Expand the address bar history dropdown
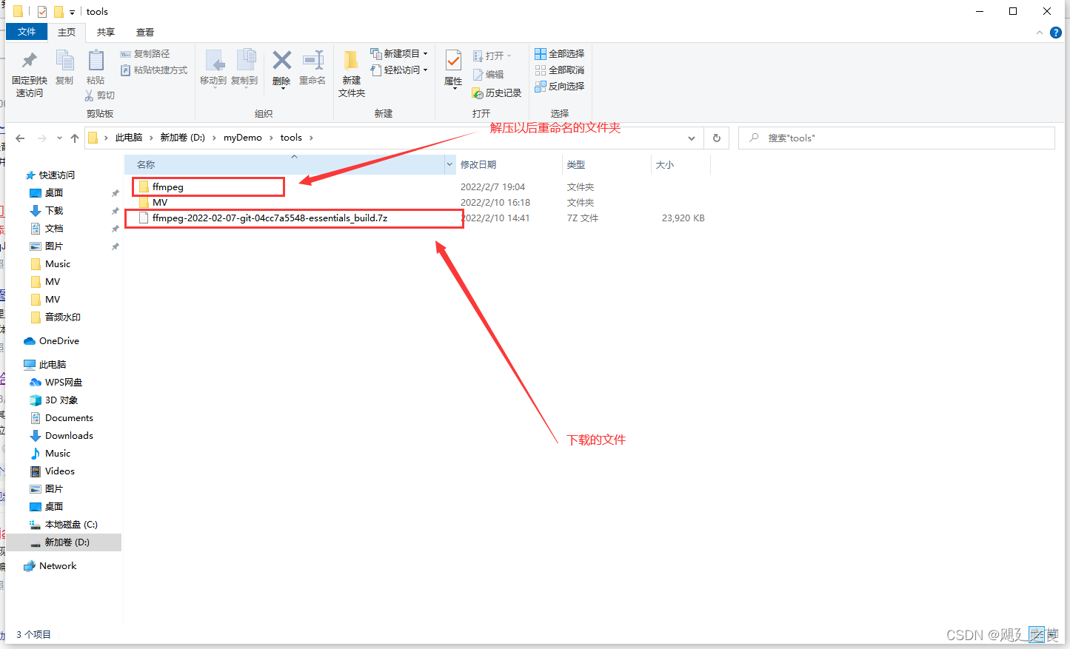This screenshot has height=649, width=1070. (691, 138)
